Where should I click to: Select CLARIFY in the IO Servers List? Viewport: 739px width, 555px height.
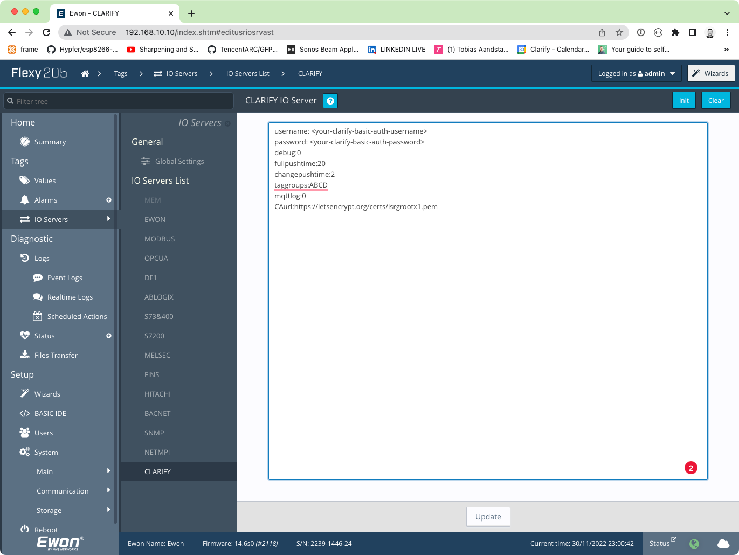pos(157,471)
